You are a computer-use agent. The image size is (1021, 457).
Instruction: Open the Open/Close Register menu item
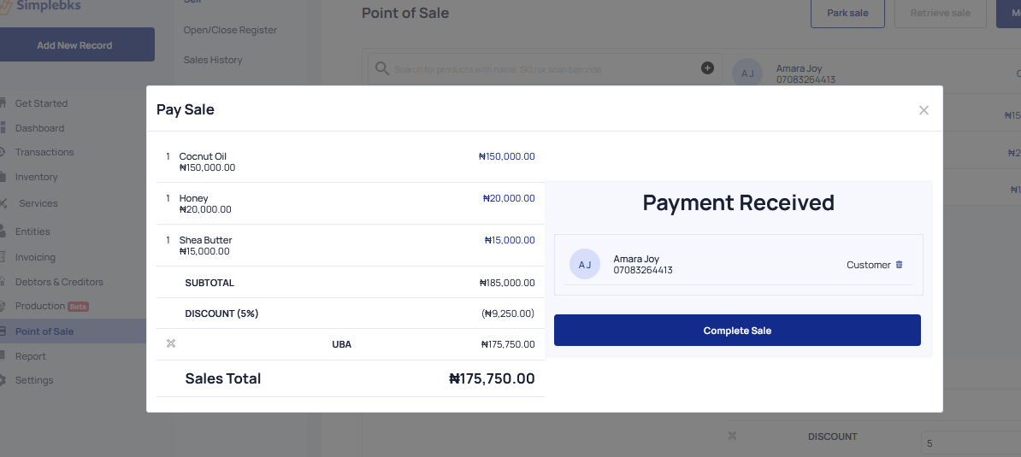click(230, 30)
